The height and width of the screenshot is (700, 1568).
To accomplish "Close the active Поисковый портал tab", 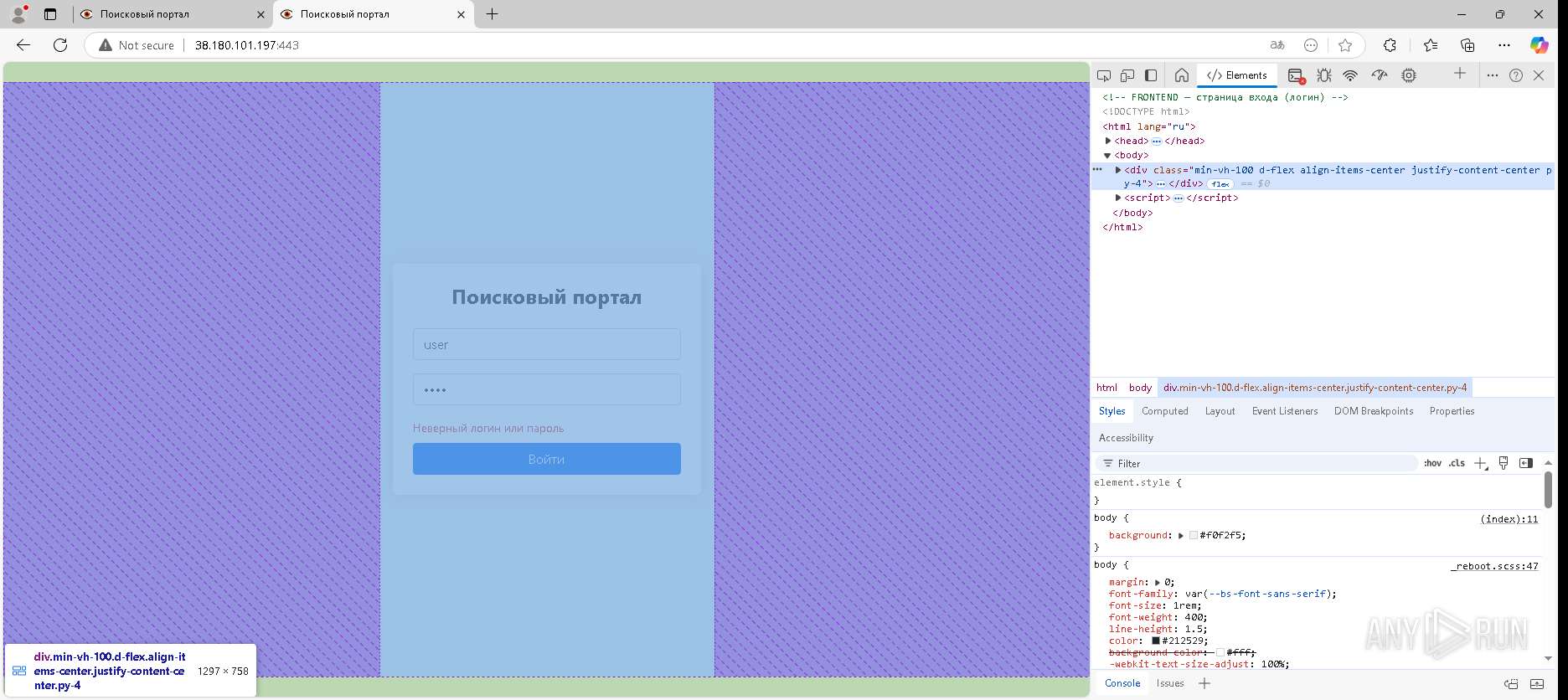I will pyautogui.click(x=461, y=14).
